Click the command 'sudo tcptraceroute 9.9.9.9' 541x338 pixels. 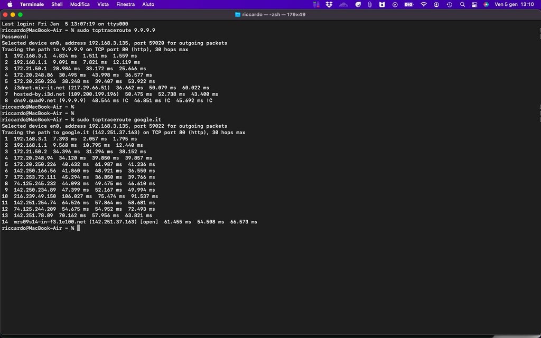pos(116,30)
